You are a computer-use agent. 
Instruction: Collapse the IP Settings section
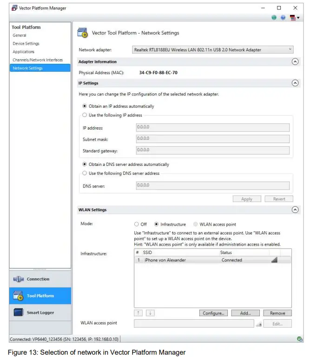(x=295, y=83)
